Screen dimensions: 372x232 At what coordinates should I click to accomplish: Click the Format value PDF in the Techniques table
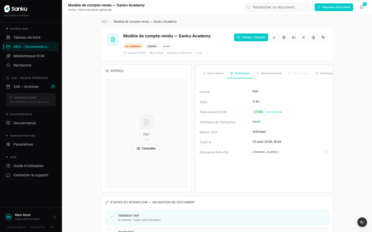click(255, 92)
